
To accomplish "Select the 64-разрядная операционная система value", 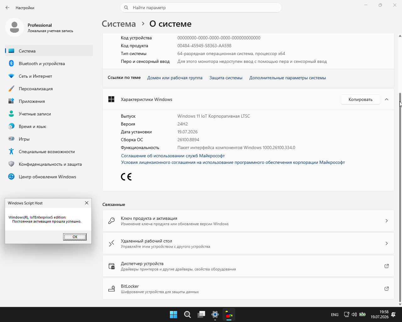I will [x=231, y=53].
